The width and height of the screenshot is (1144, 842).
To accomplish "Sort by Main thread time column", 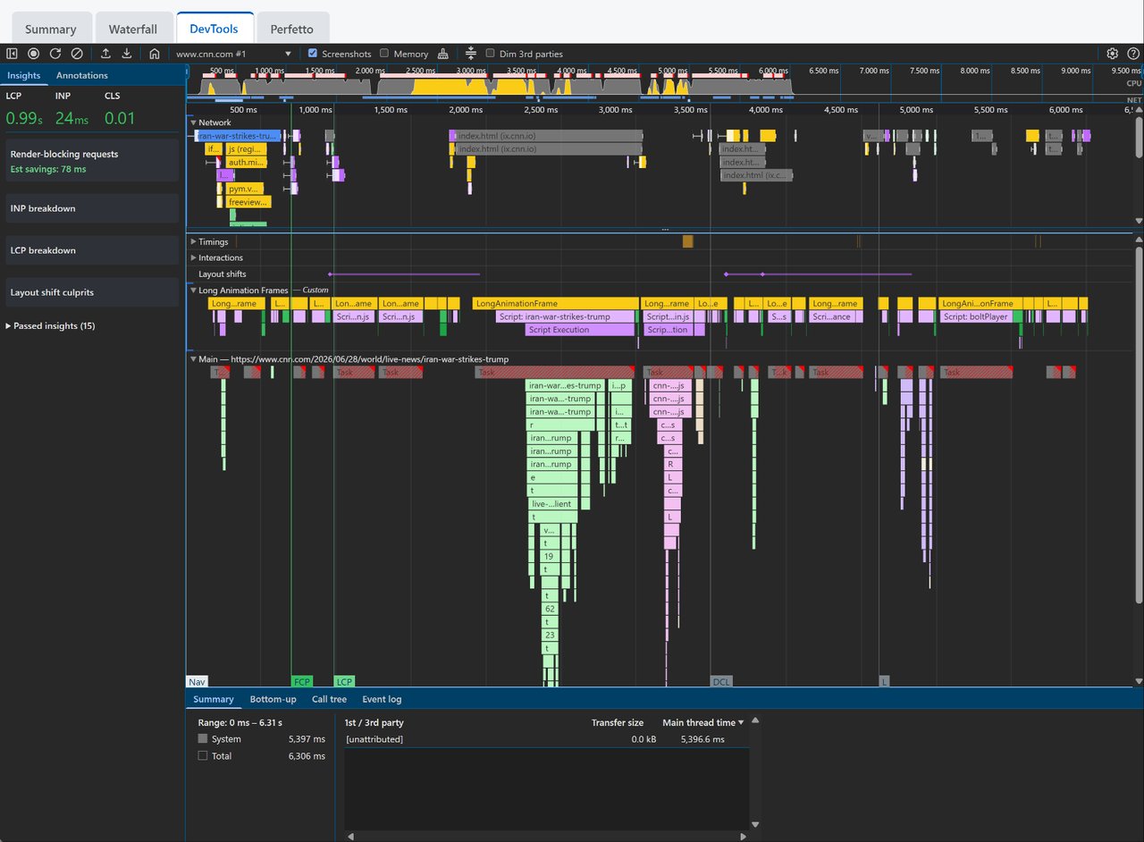I will click(702, 722).
